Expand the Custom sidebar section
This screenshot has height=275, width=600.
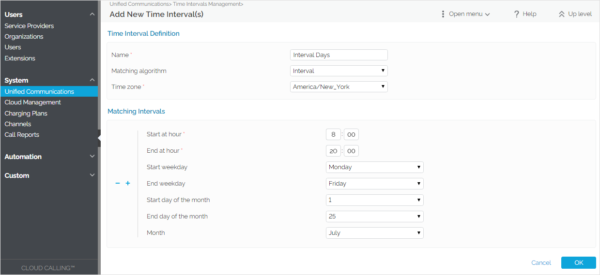92,175
